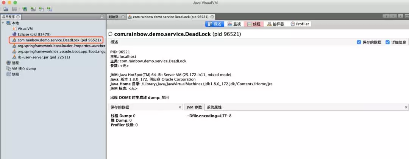Screen dimensions: 409x159
Task: Click the third green-plus add icon in the toolbar
Action: pos(41,9)
